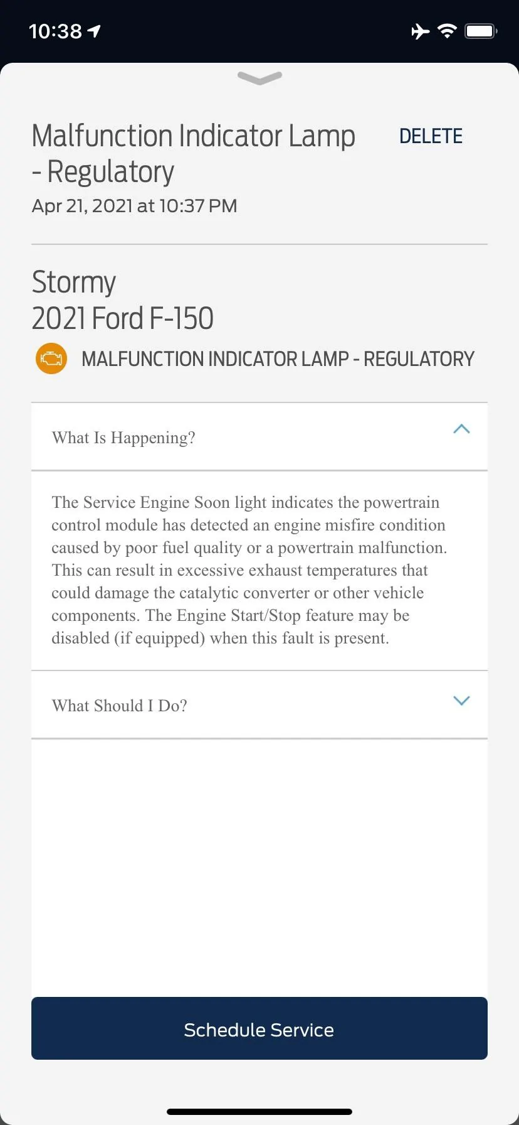Tap the battery indicator in the status bar
The width and height of the screenshot is (519, 1125).
[480, 31]
